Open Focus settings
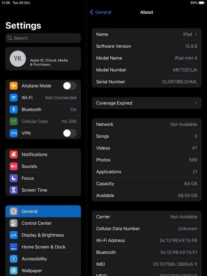207x276 pixels. tap(43, 178)
